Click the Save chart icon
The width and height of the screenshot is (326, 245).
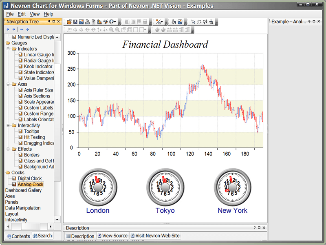(x=75, y=21)
